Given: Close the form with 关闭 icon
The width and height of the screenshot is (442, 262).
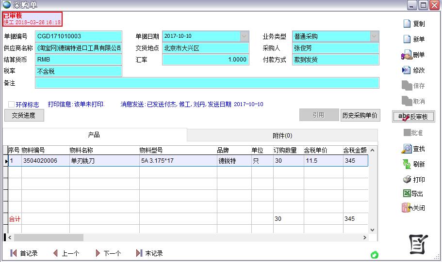Looking at the screenshot, I should click(407, 208).
